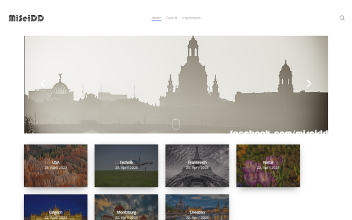Click the USA title text

pos(56,163)
